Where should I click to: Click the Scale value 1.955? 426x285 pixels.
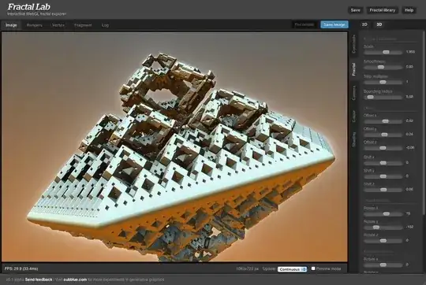[x=410, y=52]
